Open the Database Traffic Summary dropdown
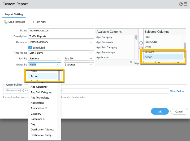Screen dimensions: 190x141 pos(61,42)
